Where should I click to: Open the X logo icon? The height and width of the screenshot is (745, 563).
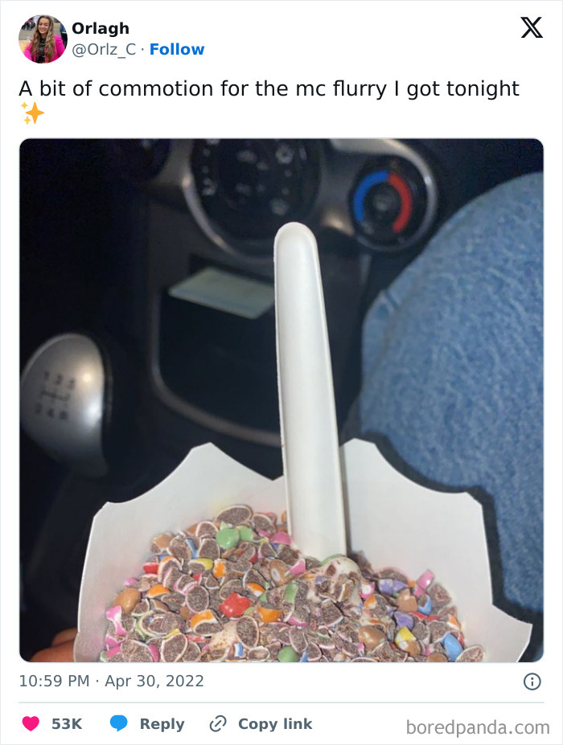pos(532,27)
